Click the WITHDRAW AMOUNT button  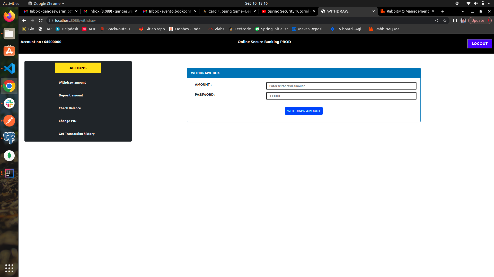pyautogui.click(x=304, y=111)
